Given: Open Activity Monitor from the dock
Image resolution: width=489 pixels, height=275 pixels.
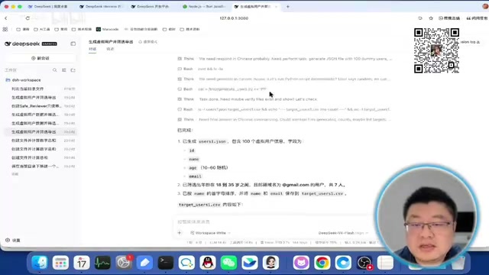Looking at the screenshot, I should 102,263.
